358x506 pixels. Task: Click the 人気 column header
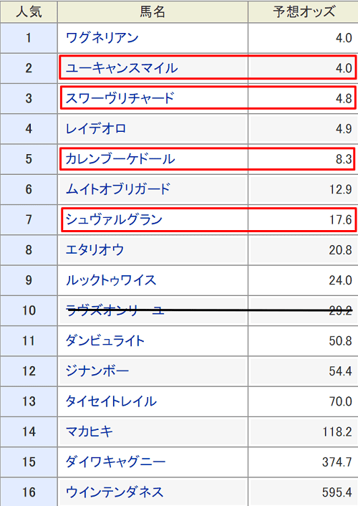click(29, 12)
